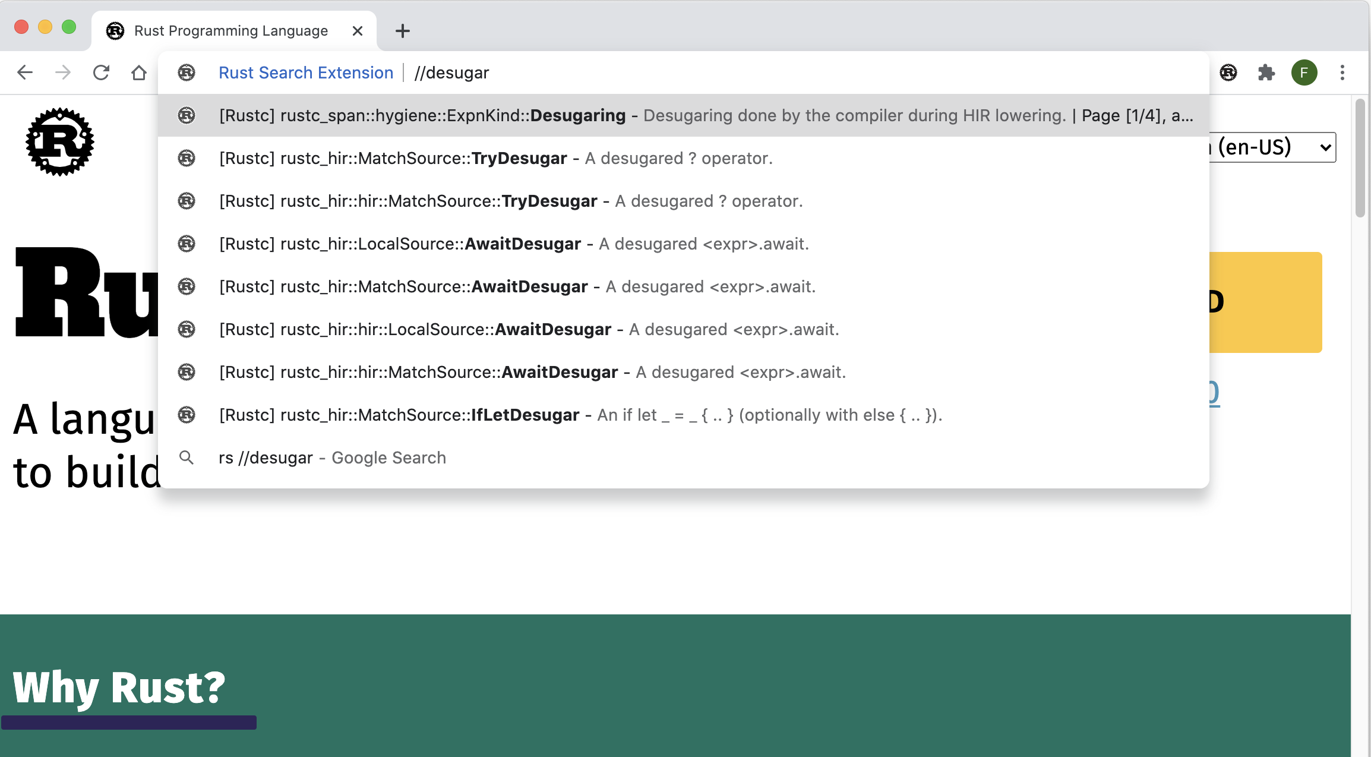The width and height of the screenshot is (1371, 757).
Task: Open the Rust Search Extension toolbar icon
Action: click(1228, 72)
